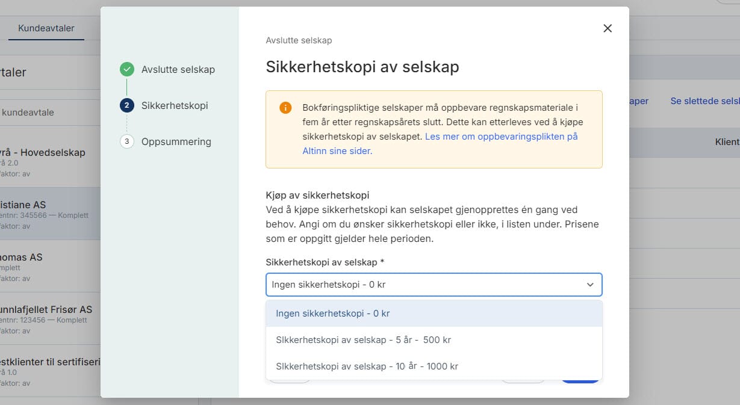The height and width of the screenshot is (405, 740).
Task: Open the Hovedselskap entry in the client list
Action: coord(36,152)
